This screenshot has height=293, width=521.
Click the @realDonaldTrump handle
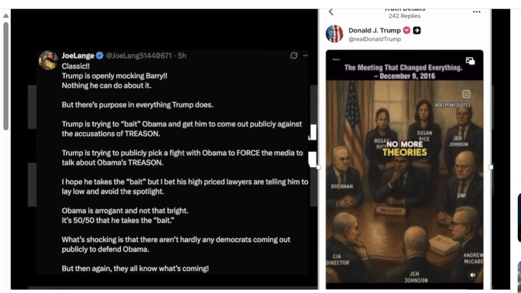pos(374,39)
